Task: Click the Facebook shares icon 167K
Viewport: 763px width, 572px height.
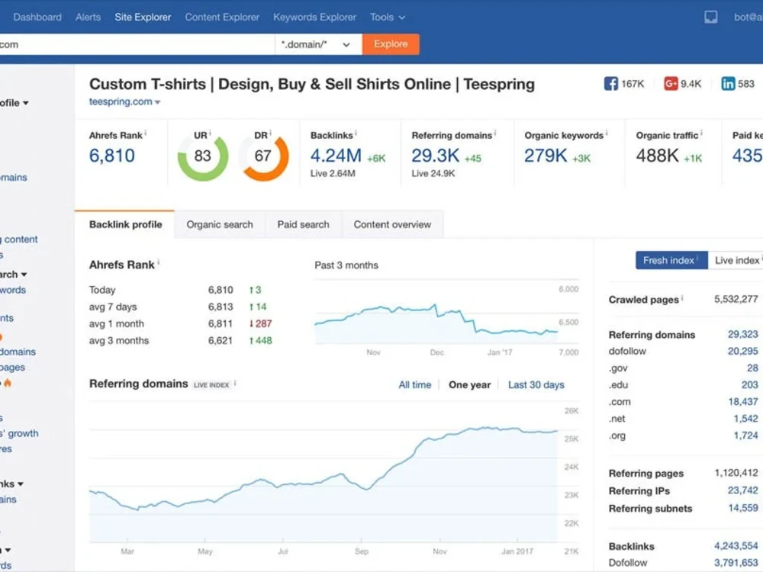Action: pos(610,84)
